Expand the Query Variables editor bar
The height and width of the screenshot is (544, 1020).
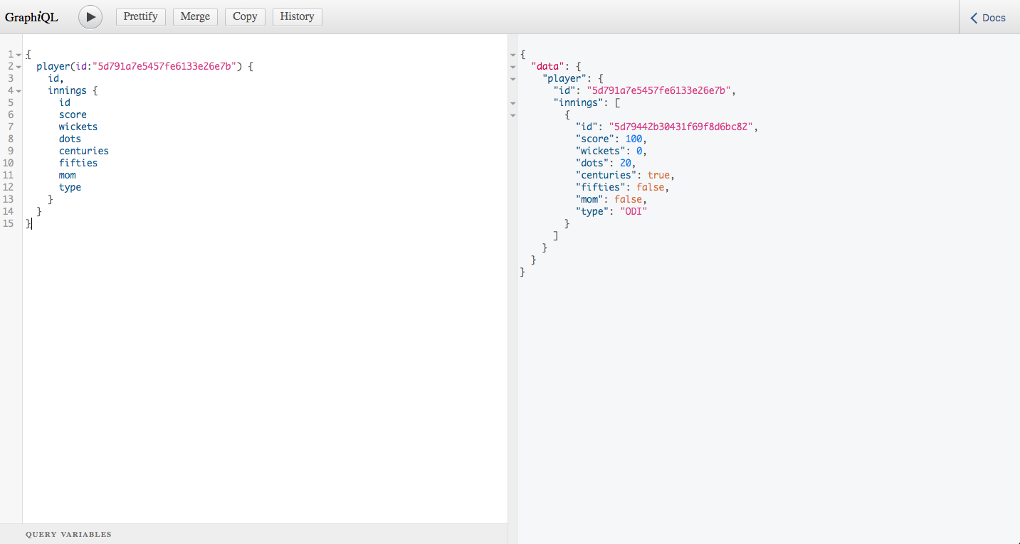click(x=253, y=534)
